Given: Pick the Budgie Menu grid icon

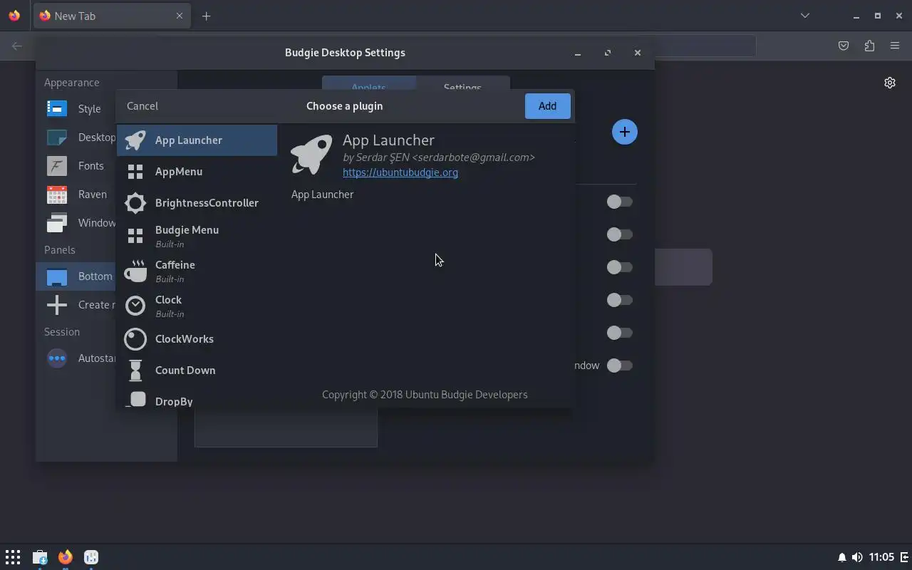Looking at the screenshot, I should pyautogui.click(x=135, y=236).
